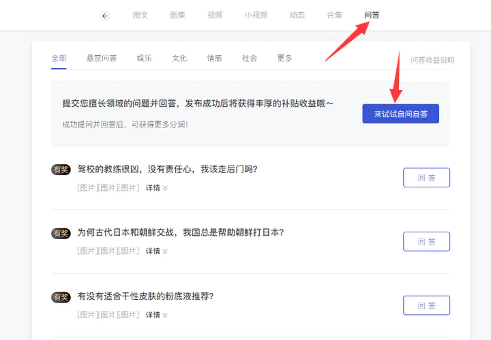The height and width of the screenshot is (340, 491).
Task: Open question 为何古代日本和朝鲜交战
Action: point(181,232)
